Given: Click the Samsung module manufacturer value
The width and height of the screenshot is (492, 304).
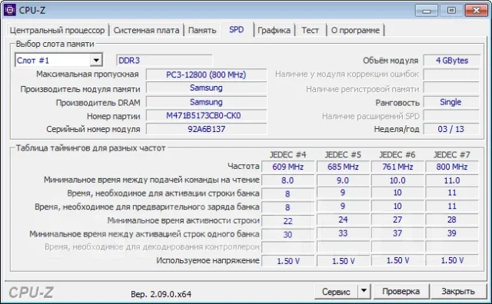Looking at the screenshot, I should pos(206,88).
